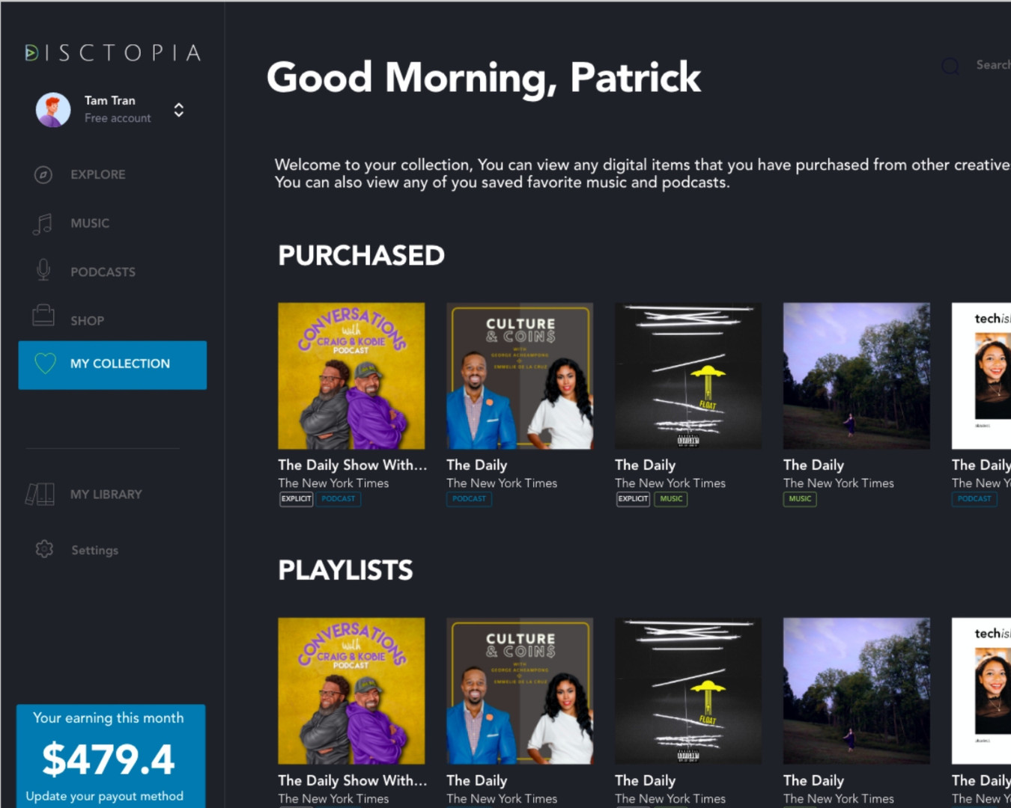Screen dimensions: 1011x808
Task: Click the Disctopia logo
Action: click(x=113, y=53)
